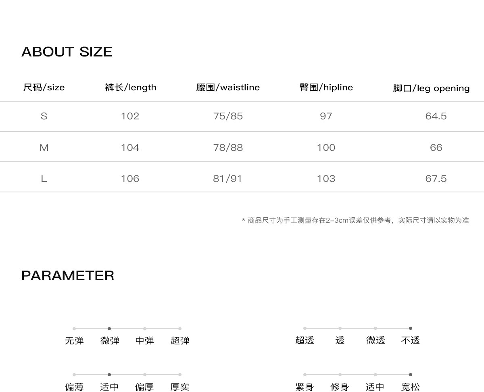Click the measurement error disclaimer note
This screenshot has height=392, width=484.
(x=355, y=220)
